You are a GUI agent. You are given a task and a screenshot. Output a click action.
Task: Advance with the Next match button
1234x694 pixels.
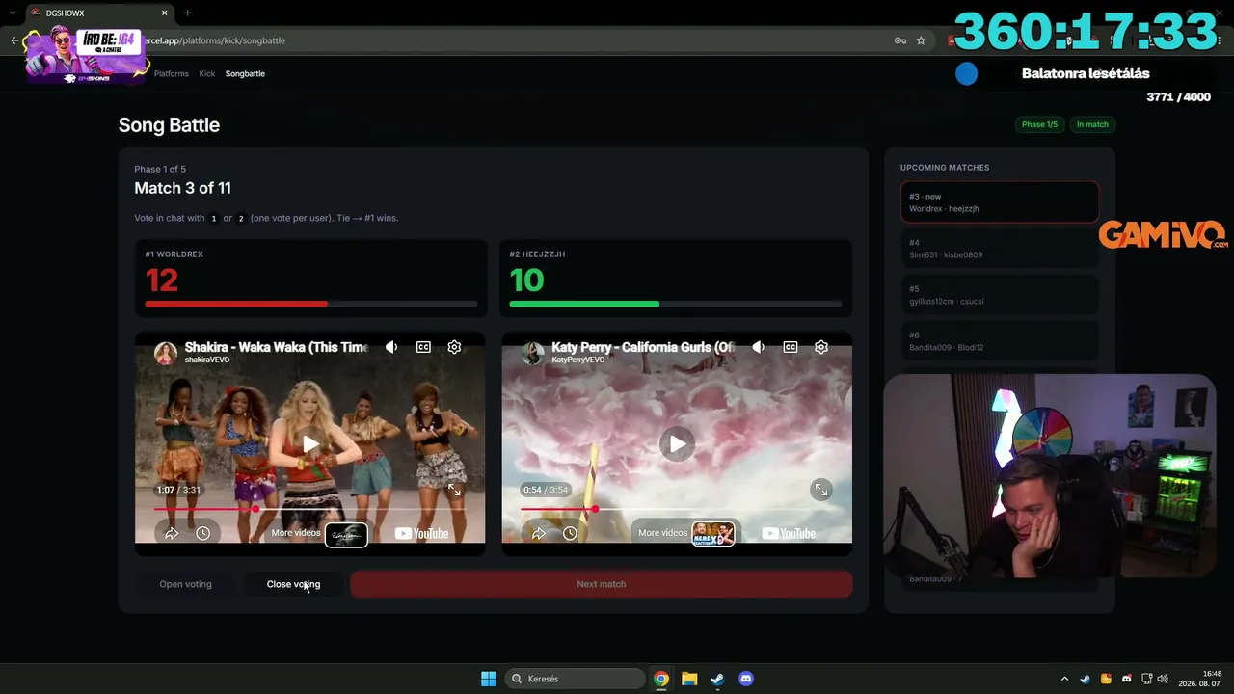(x=602, y=584)
